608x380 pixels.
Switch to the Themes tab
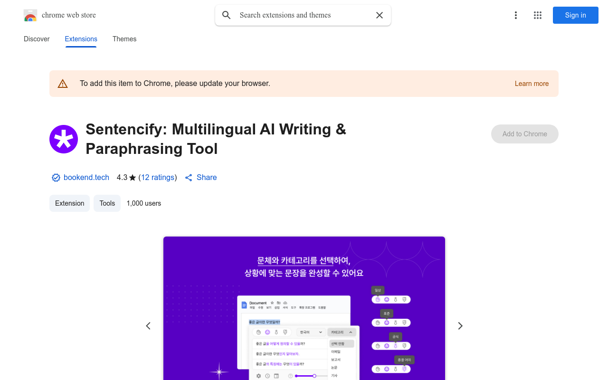[x=124, y=39]
